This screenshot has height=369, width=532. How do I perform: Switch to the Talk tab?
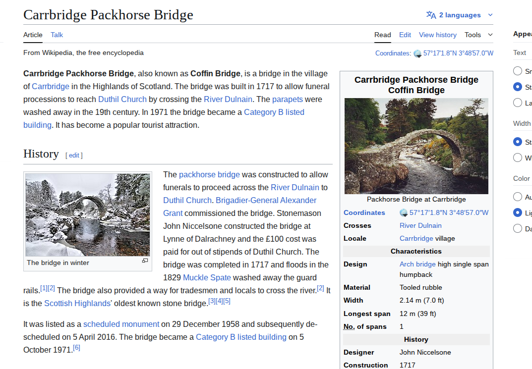[x=57, y=35]
